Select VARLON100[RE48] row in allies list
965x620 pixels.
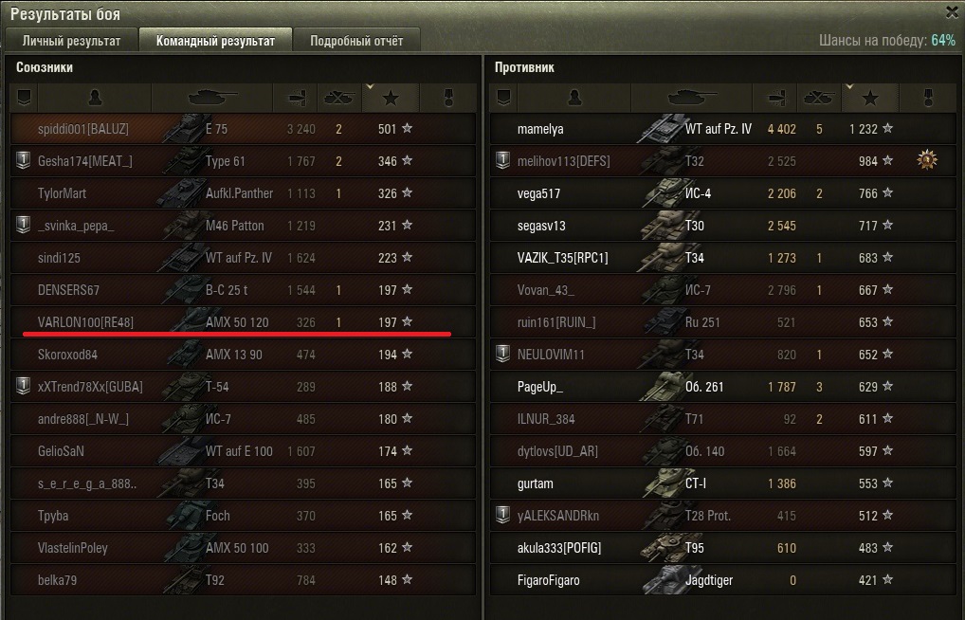(x=243, y=322)
